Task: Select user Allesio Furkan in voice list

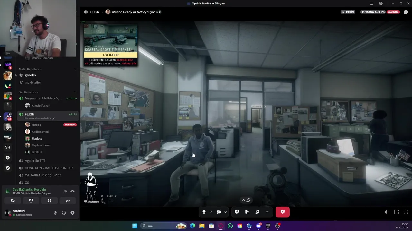Action: (51, 106)
